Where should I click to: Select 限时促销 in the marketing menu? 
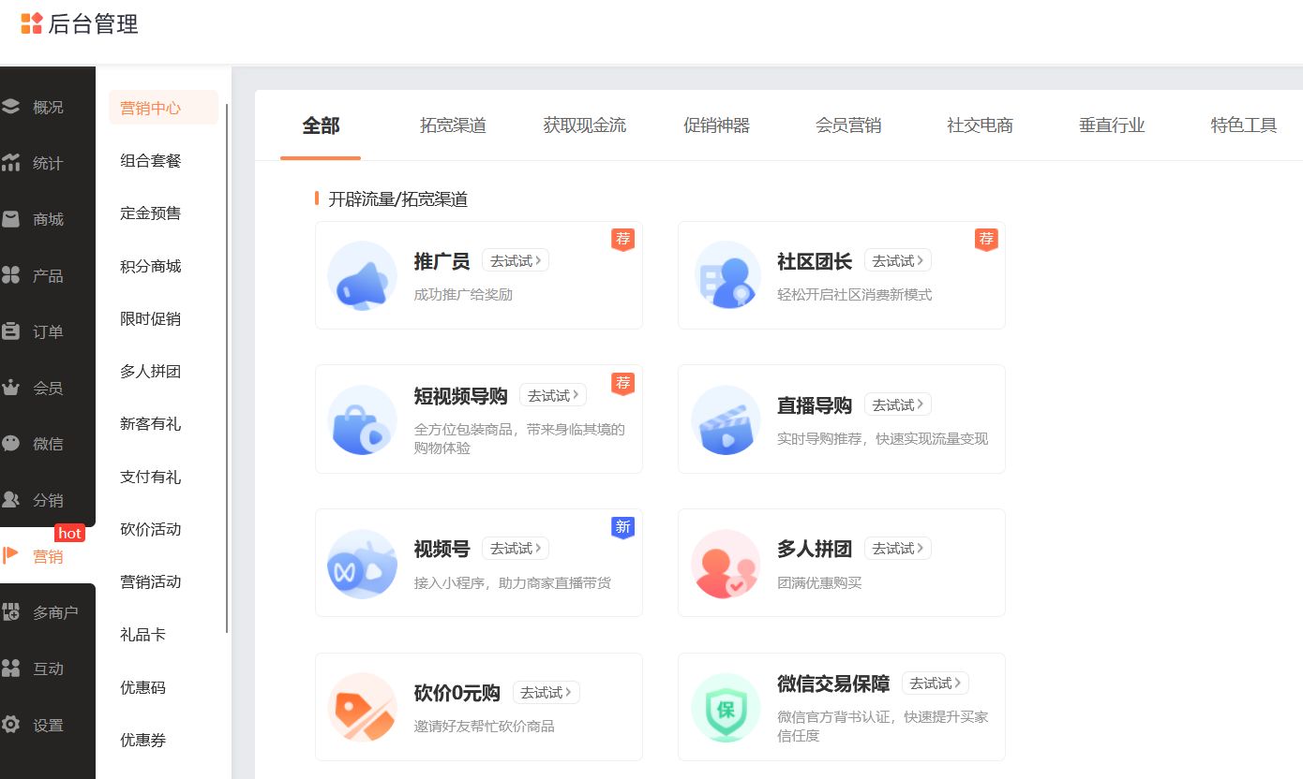(x=149, y=318)
